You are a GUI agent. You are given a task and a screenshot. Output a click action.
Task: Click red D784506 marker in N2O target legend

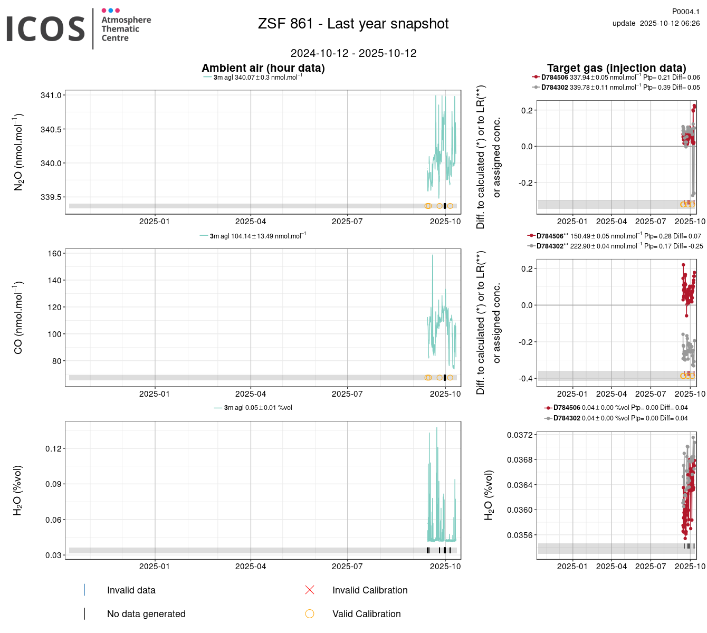pos(536,78)
